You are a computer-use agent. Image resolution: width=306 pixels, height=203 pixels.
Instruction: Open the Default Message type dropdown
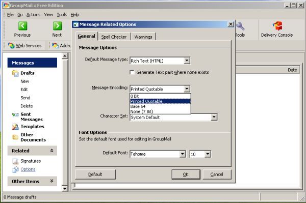point(187,61)
